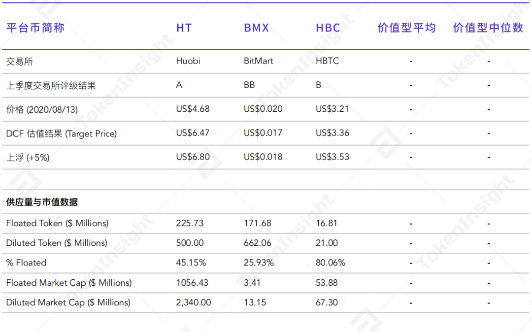Click the % Floated row label

[x=26, y=263]
